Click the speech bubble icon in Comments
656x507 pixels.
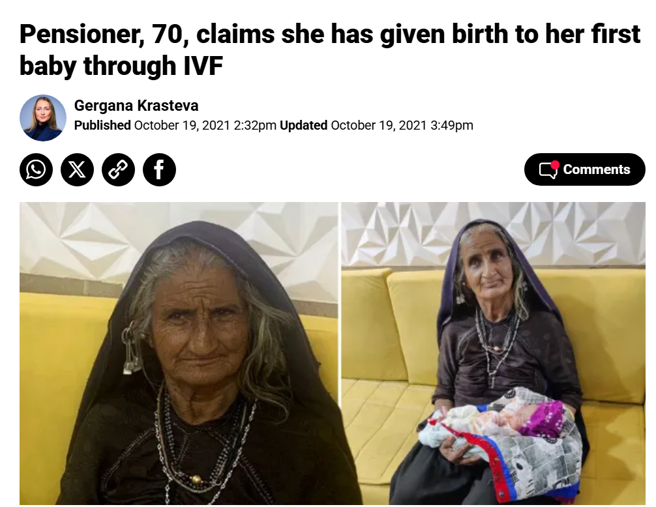(x=548, y=170)
